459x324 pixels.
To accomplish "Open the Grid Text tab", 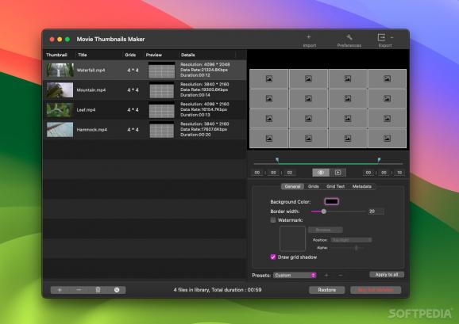I will (335, 186).
